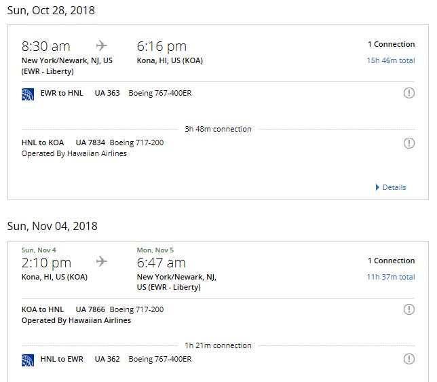Click airplane icon on the Oct 28 flight

[x=102, y=46]
